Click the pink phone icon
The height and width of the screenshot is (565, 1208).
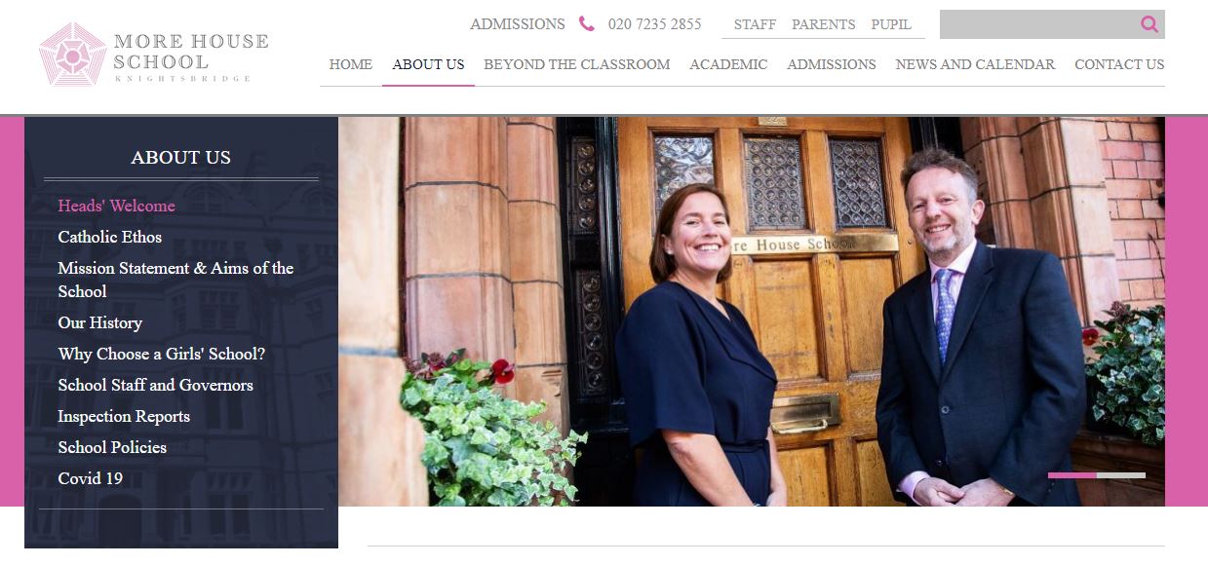tap(586, 24)
